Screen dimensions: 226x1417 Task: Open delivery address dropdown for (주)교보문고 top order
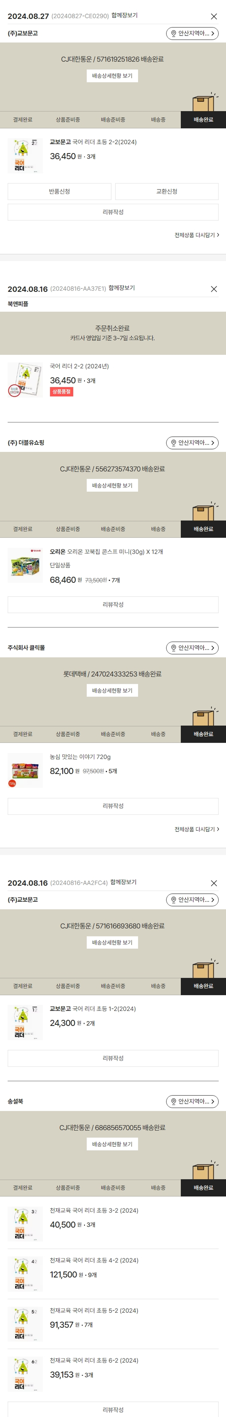192,33
